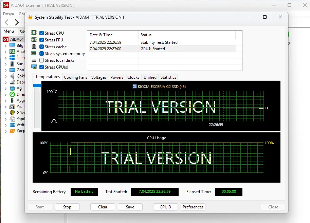Expand the Sunu tree node chevron
The image size is (310, 223).
click(5, 64)
